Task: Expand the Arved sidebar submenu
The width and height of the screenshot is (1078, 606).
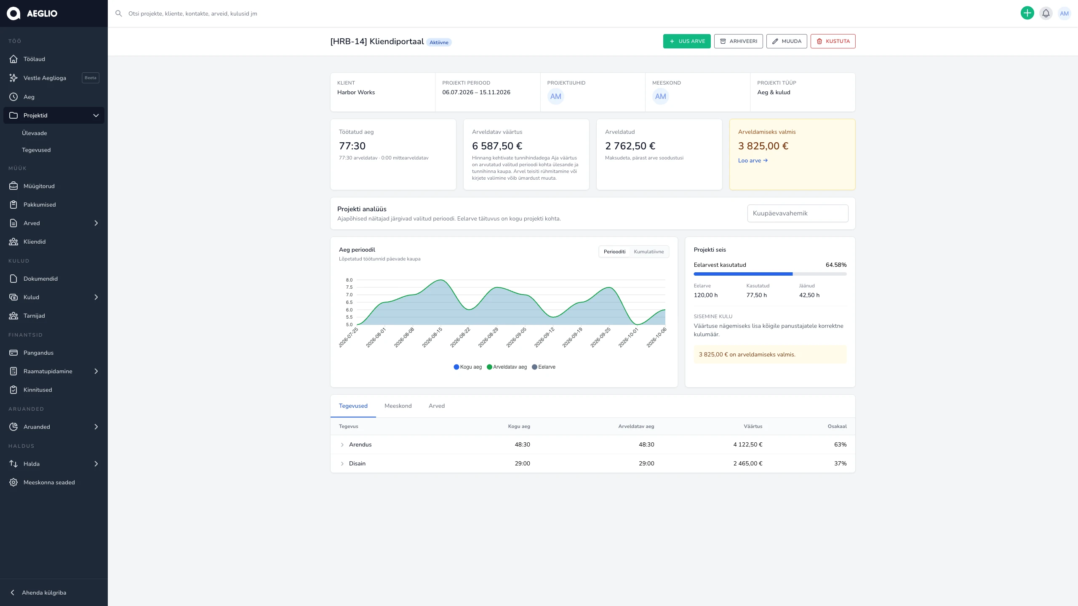Action: click(96, 223)
